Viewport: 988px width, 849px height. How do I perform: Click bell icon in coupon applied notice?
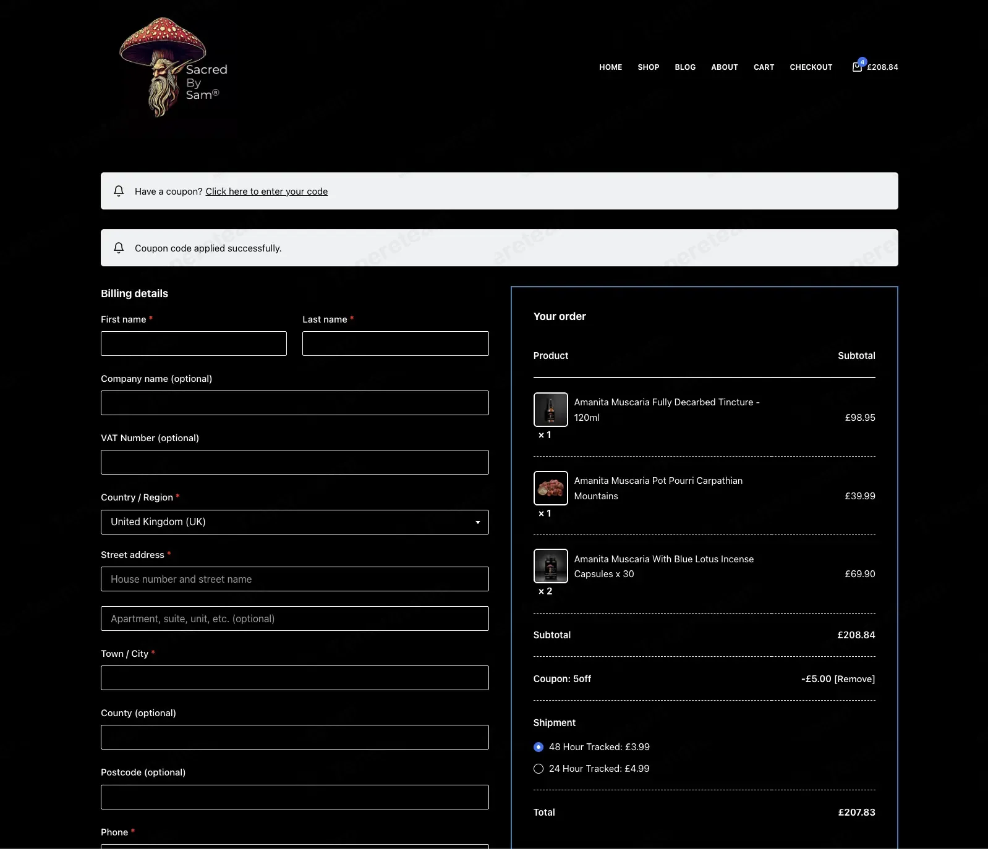click(119, 248)
